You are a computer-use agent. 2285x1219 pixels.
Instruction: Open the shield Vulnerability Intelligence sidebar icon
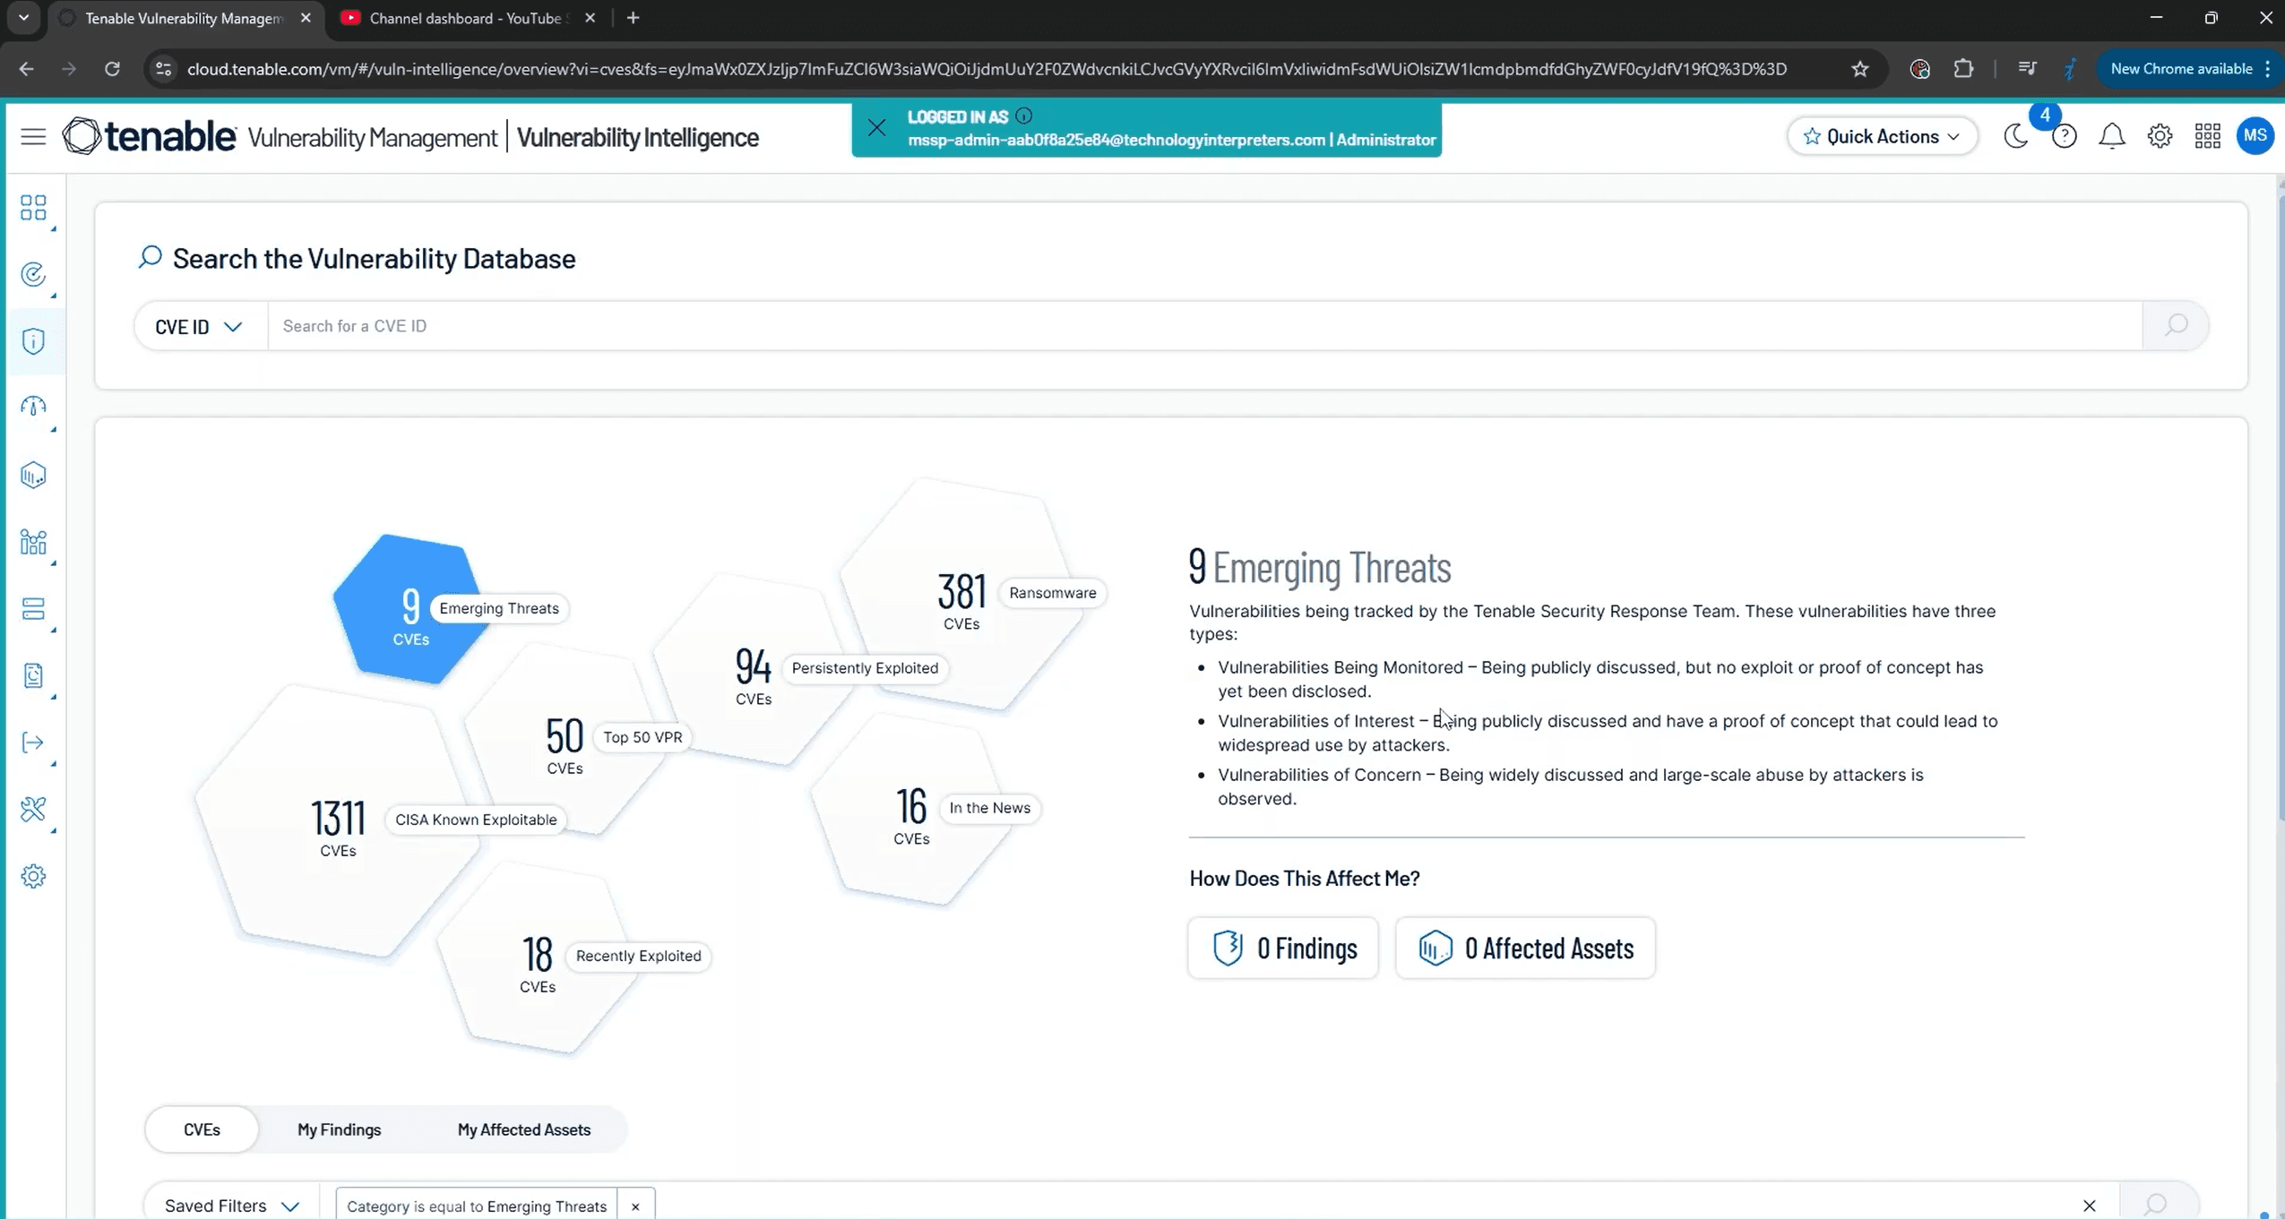pyautogui.click(x=34, y=340)
